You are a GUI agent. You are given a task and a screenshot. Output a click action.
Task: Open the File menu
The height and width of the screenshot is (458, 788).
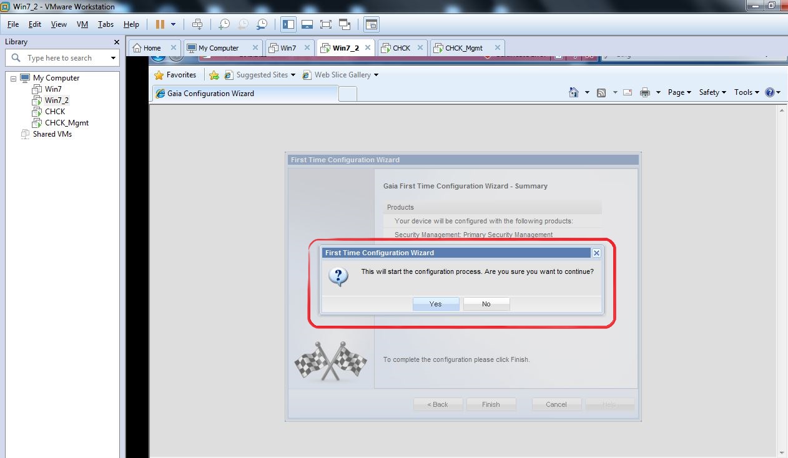coord(13,24)
